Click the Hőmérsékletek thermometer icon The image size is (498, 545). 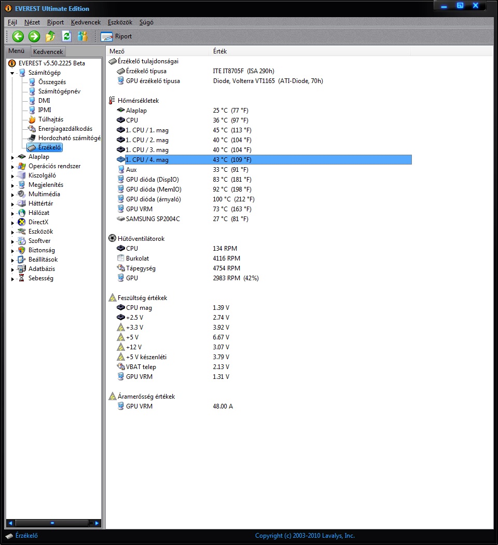tap(112, 101)
